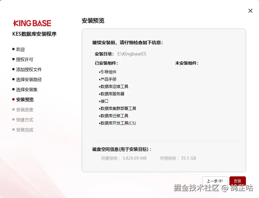The width and height of the screenshot is (259, 198).
Task: Click the 未安装组件 heading
Action: coord(187,63)
